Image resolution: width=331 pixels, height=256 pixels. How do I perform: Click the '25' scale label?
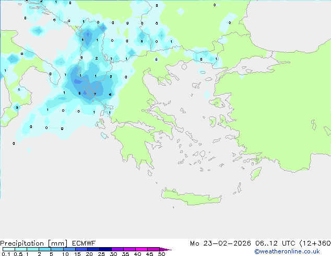[101, 254]
